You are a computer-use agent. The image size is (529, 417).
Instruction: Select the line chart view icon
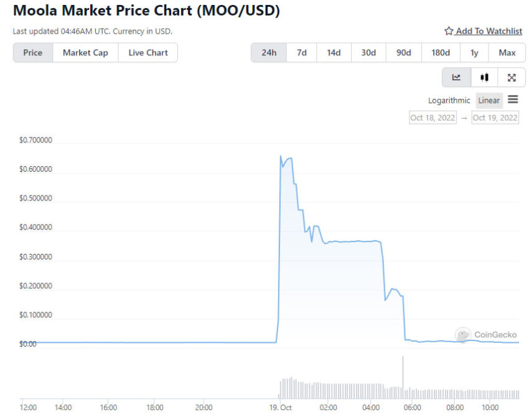456,78
